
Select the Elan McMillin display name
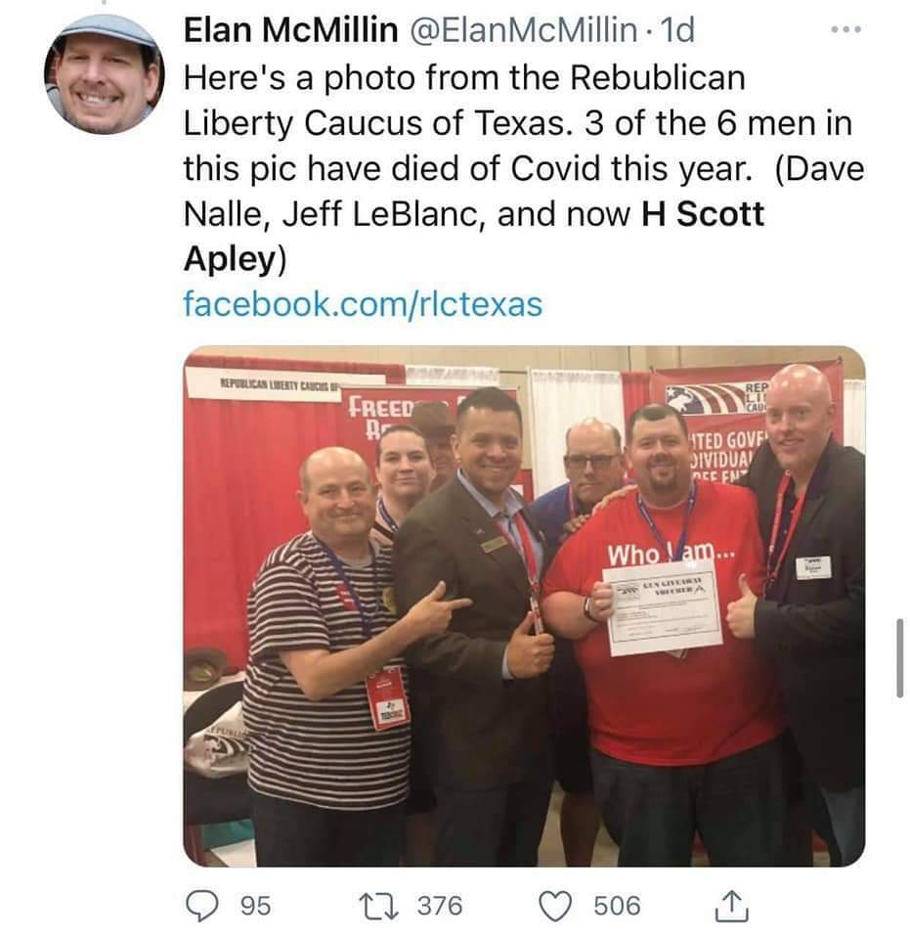290,30
